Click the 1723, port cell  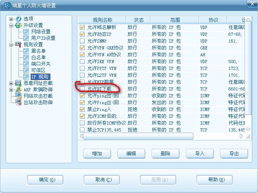tap(234, 68)
